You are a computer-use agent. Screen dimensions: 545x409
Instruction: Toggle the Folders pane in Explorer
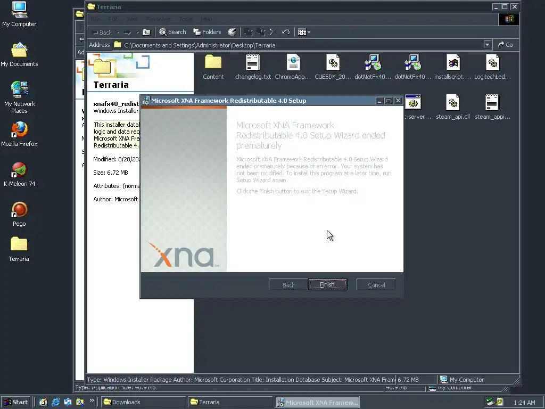click(x=207, y=32)
